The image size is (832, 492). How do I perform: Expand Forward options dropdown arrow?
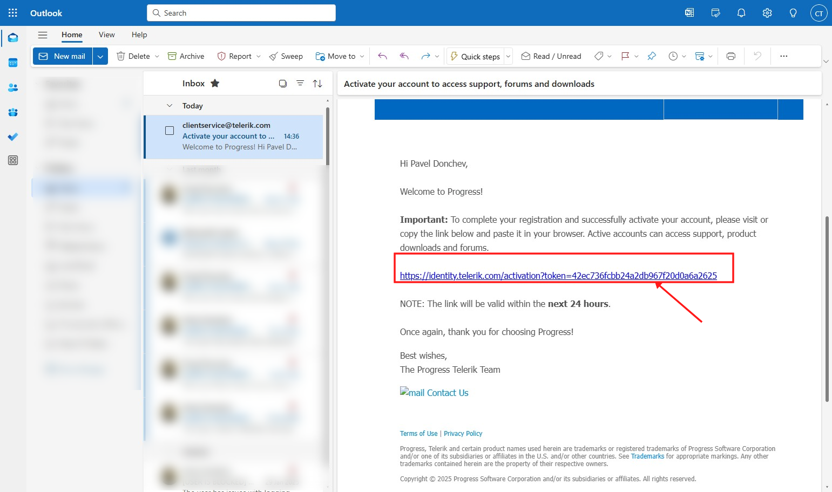coord(437,56)
